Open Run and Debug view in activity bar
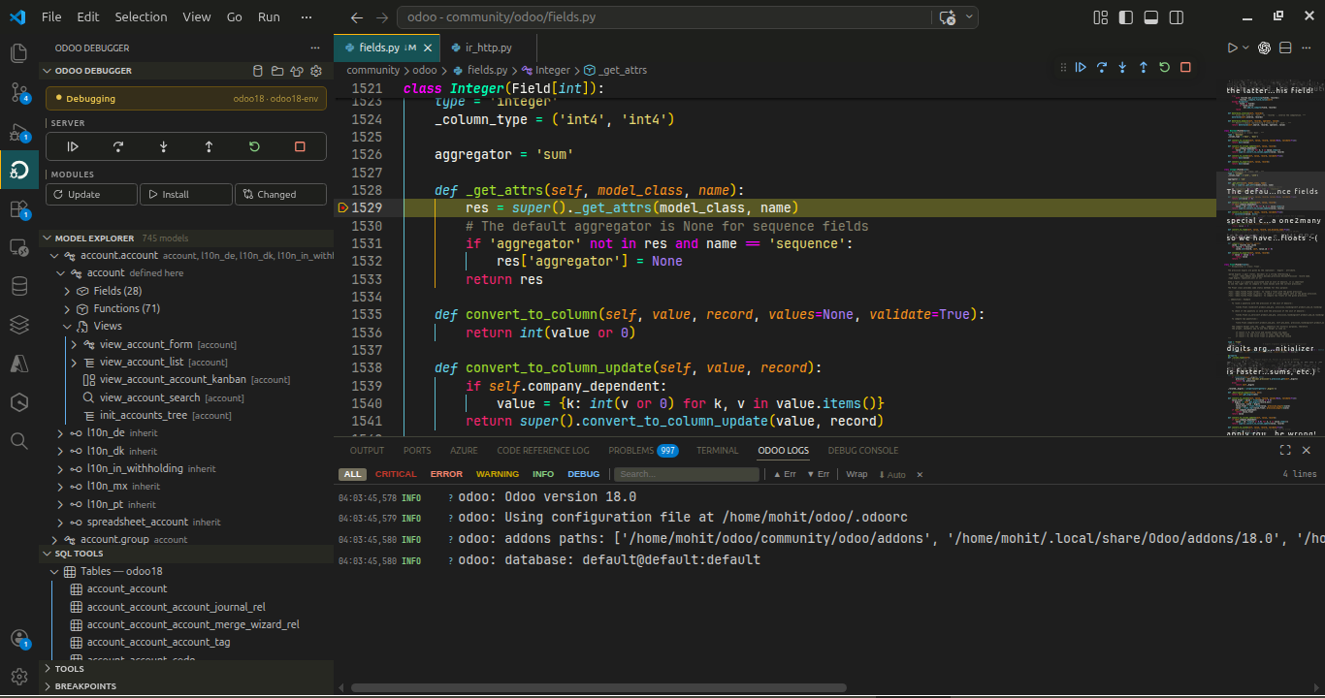The height and width of the screenshot is (698, 1325). tap(18, 132)
